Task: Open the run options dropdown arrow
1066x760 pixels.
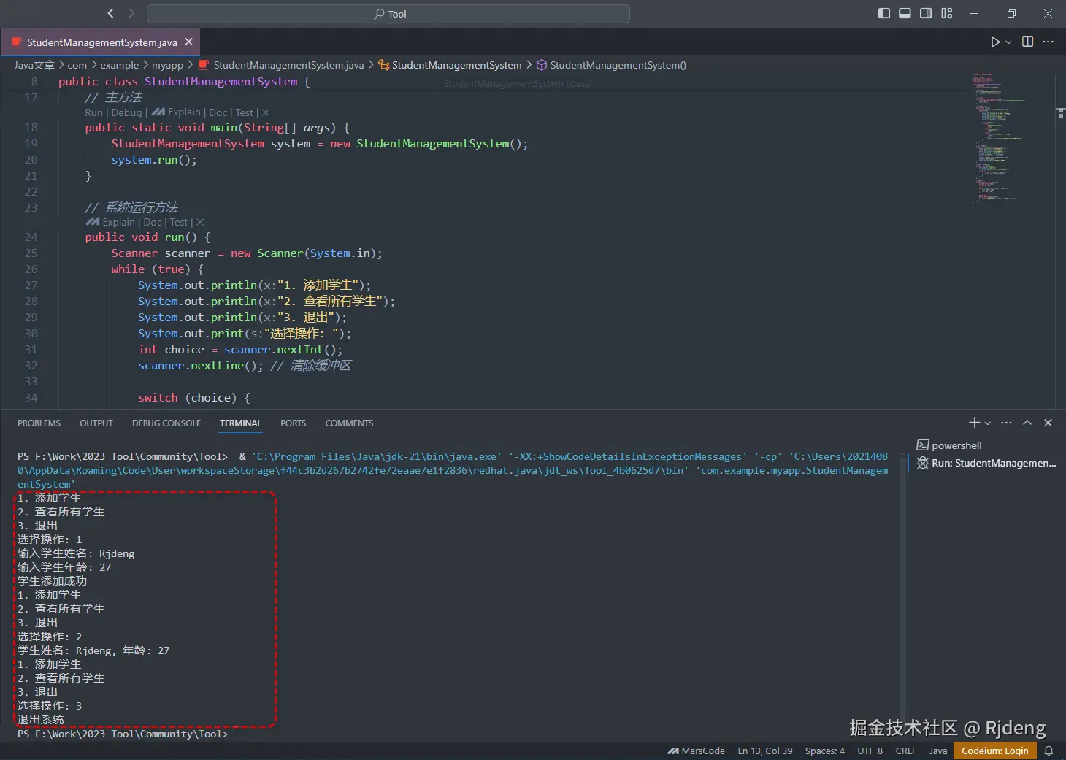Action: tap(1008, 42)
